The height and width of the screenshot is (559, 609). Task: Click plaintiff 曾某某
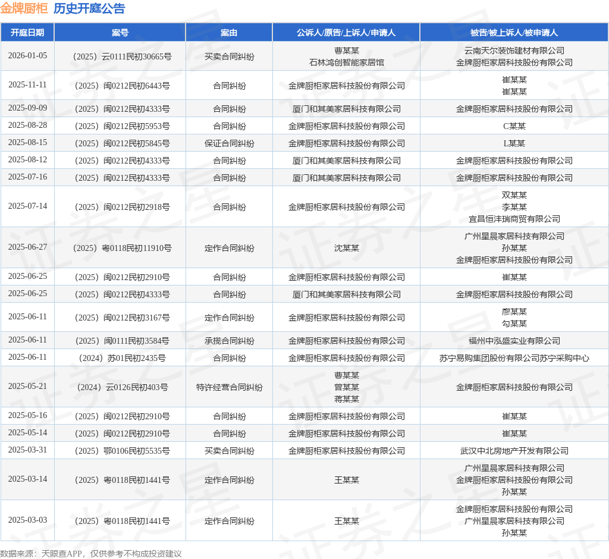pyautogui.click(x=347, y=387)
